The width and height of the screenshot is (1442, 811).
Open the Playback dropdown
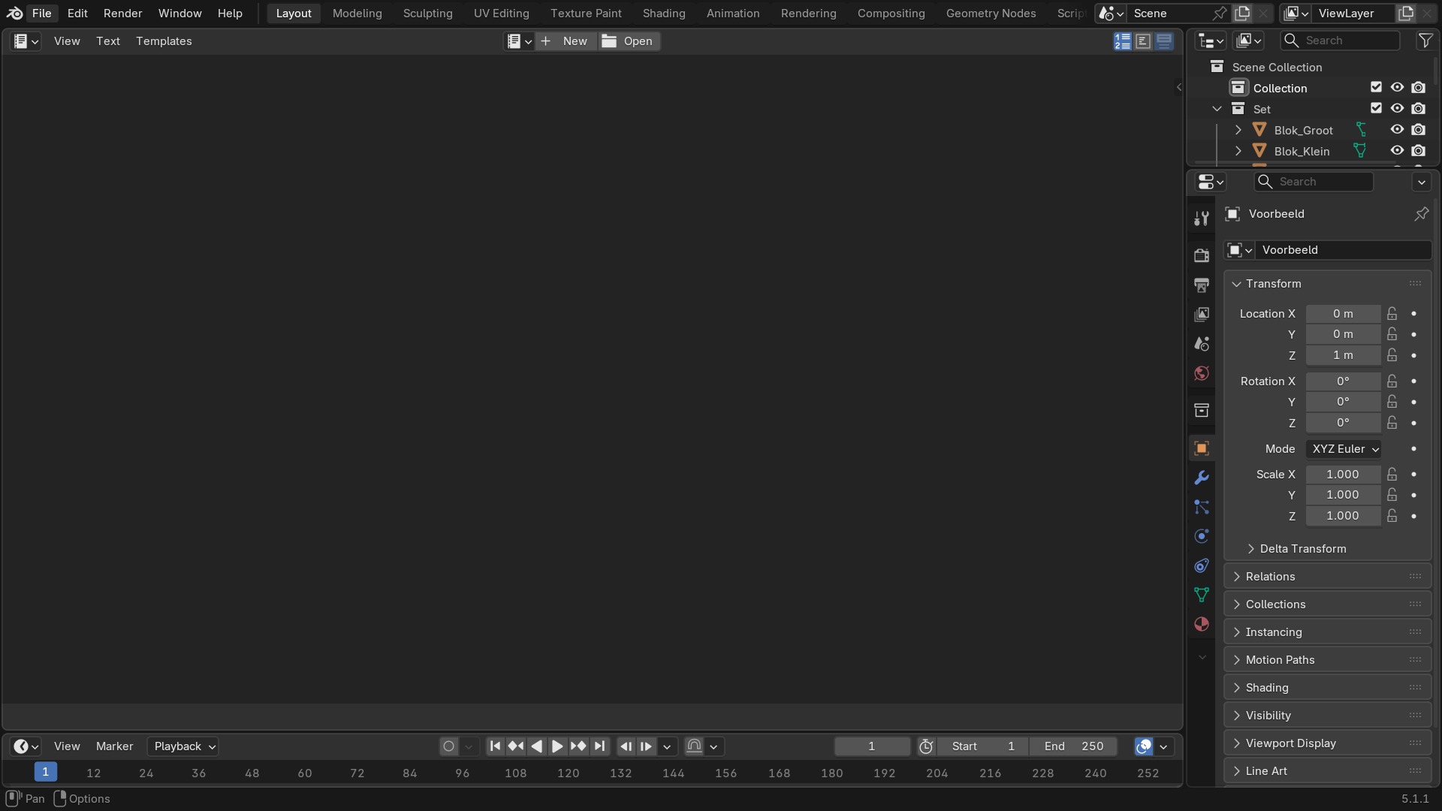pyautogui.click(x=183, y=746)
